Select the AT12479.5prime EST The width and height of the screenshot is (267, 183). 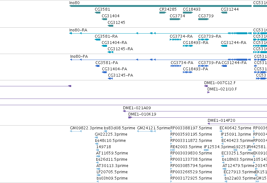[x=224, y=169]
